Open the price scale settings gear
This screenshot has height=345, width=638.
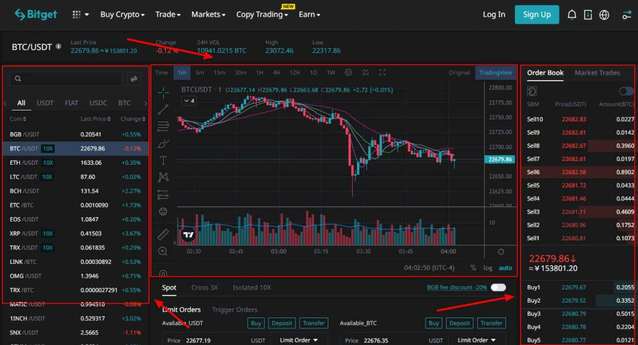(x=501, y=251)
